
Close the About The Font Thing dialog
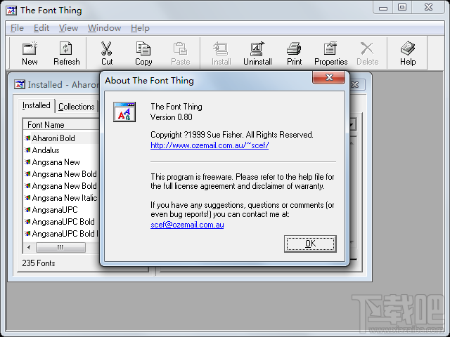click(329, 77)
